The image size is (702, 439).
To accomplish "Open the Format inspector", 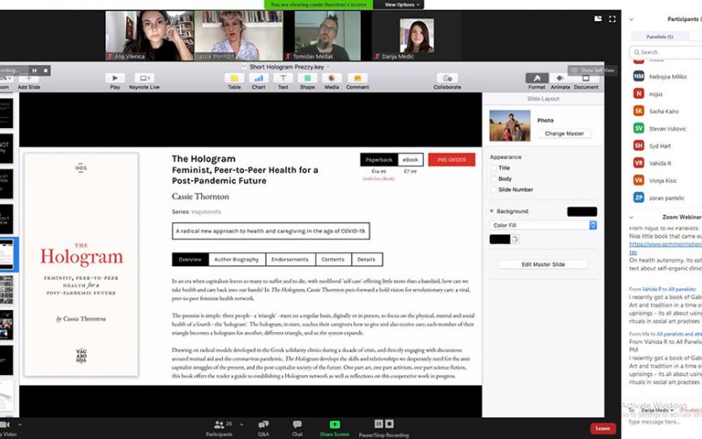I will 536,78.
